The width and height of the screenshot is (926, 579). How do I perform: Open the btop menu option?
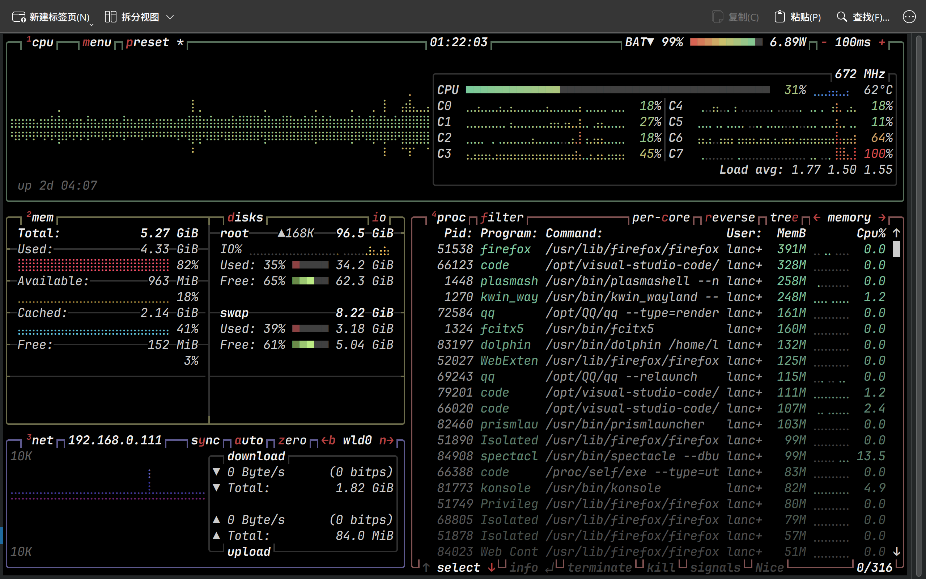click(x=97, y=42)
